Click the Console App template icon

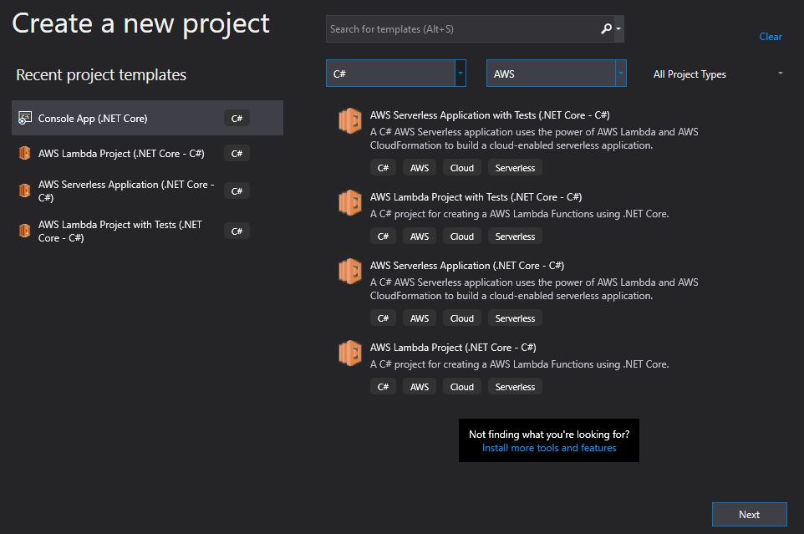pyautogui.click(x=24, y=119)
